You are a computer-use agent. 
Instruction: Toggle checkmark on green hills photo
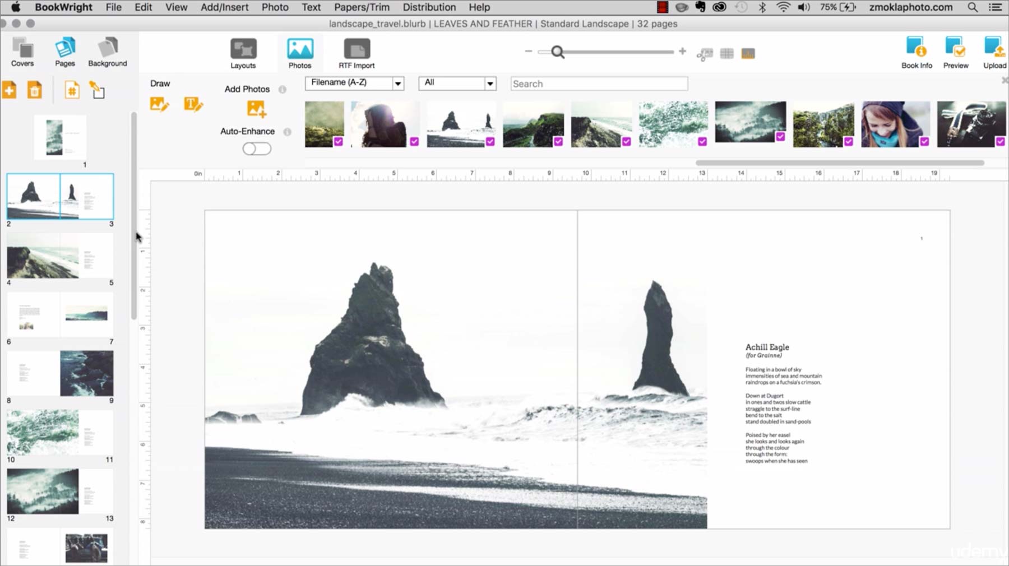[558, 142]
